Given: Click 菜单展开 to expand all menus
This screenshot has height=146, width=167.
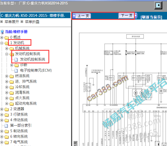Looking at the screenshot, I should click(x=12, y=22).
